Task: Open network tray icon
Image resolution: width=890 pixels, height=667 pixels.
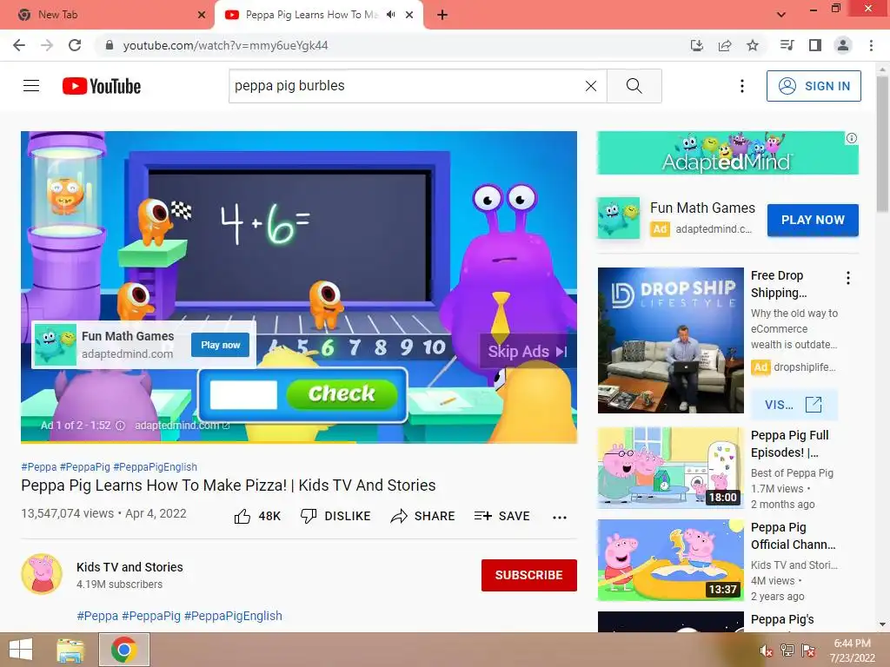Action: (x=787, y=650)
